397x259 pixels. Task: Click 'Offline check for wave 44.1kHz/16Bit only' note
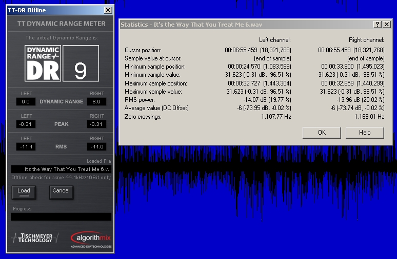(x=61, y=178)
